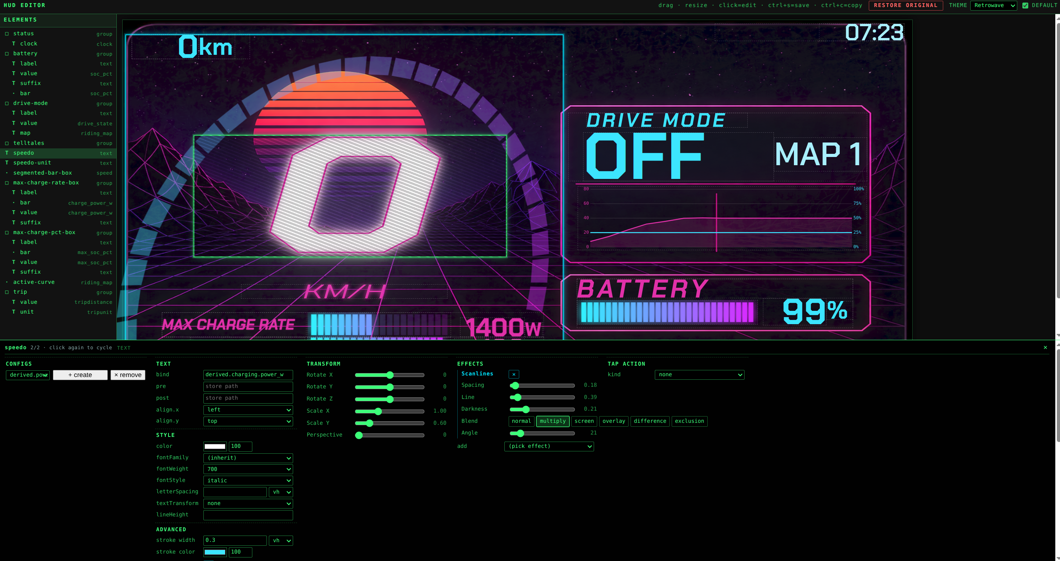This screenshot has width=1060, height=561.
Task: Open the tap action kind dropdown
Action: (x=699, y=375)
